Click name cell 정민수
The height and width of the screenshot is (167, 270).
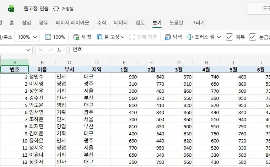point(42,77)
